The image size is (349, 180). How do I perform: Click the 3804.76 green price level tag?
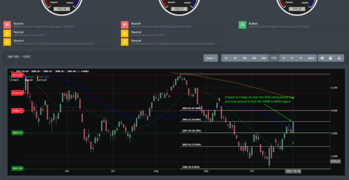click(18, 133)
